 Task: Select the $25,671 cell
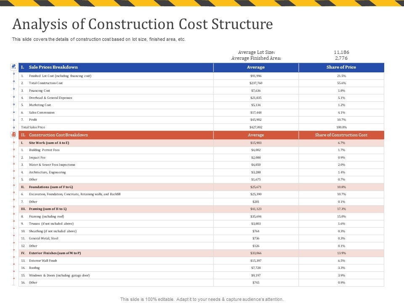click(256, 187)
